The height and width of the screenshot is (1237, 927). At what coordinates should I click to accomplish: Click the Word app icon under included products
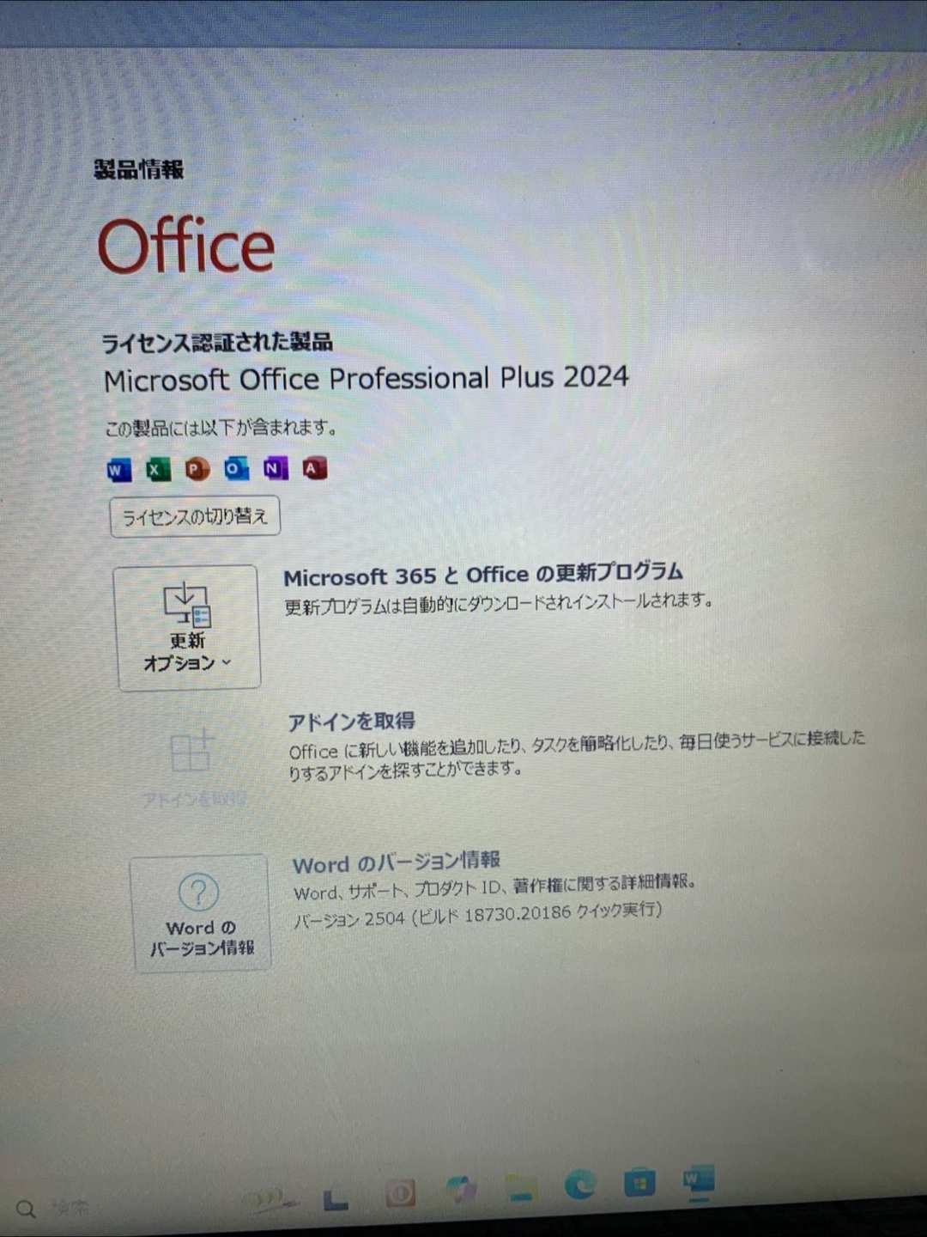tap(118, 470)
